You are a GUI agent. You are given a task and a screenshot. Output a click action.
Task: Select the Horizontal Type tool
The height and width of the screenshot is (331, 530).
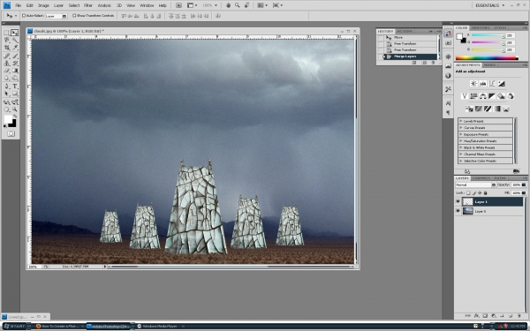[14, 87]
